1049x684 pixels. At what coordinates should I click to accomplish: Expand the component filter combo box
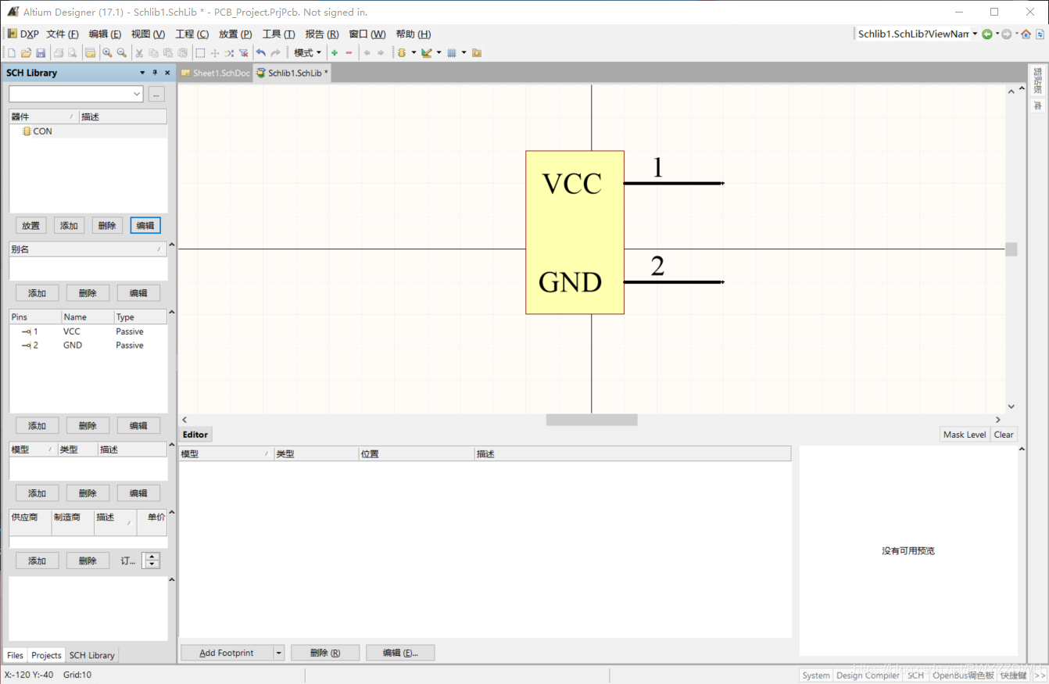[x=138, y=94]
